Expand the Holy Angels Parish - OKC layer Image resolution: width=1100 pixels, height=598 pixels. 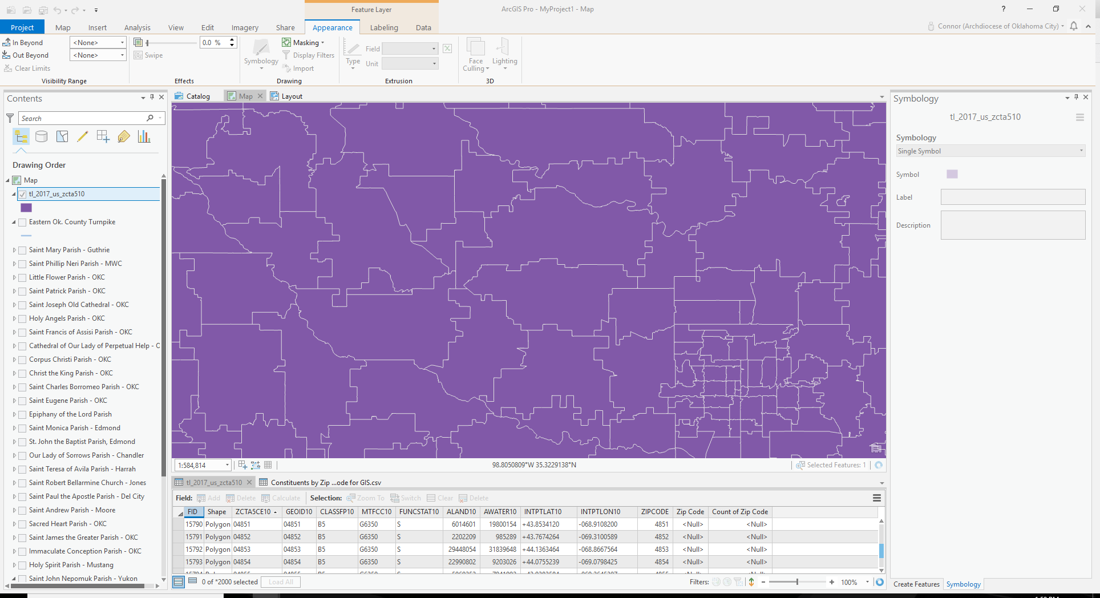[x=15, y=318]
